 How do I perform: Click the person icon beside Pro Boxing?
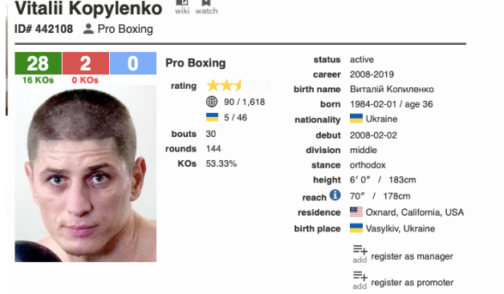pos(88,29)
